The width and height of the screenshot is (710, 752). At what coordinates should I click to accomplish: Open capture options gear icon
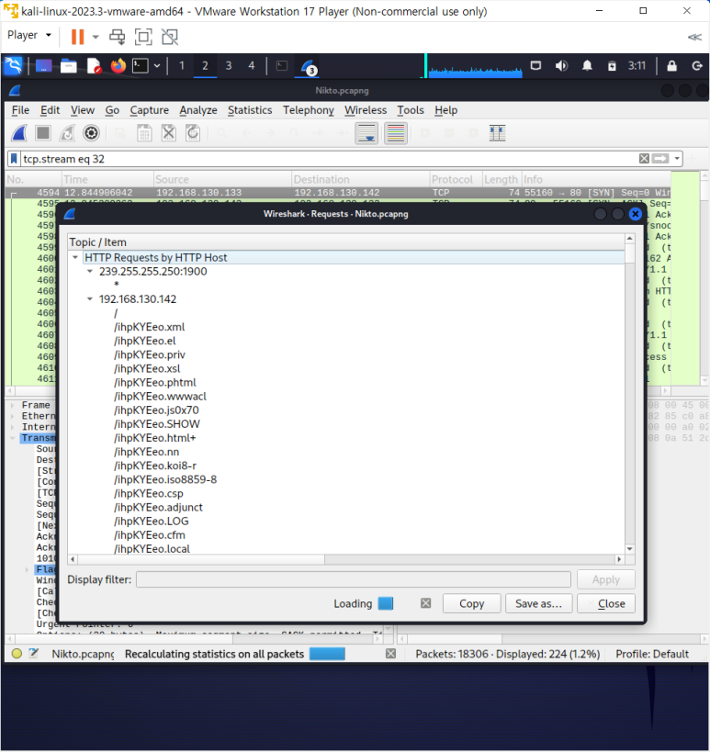(91, 133)
